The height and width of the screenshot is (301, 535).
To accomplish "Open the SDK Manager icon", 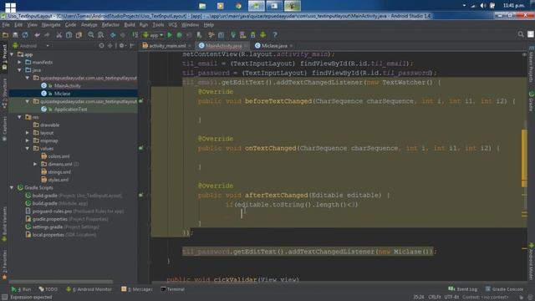I will (252, 35).
